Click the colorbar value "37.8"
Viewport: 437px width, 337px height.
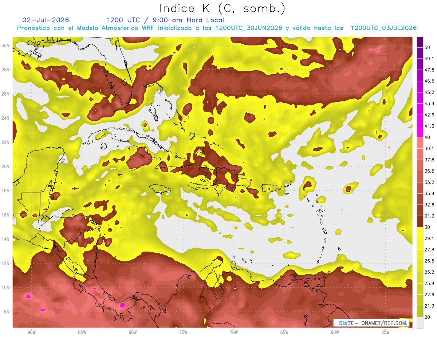click(430, 160)
